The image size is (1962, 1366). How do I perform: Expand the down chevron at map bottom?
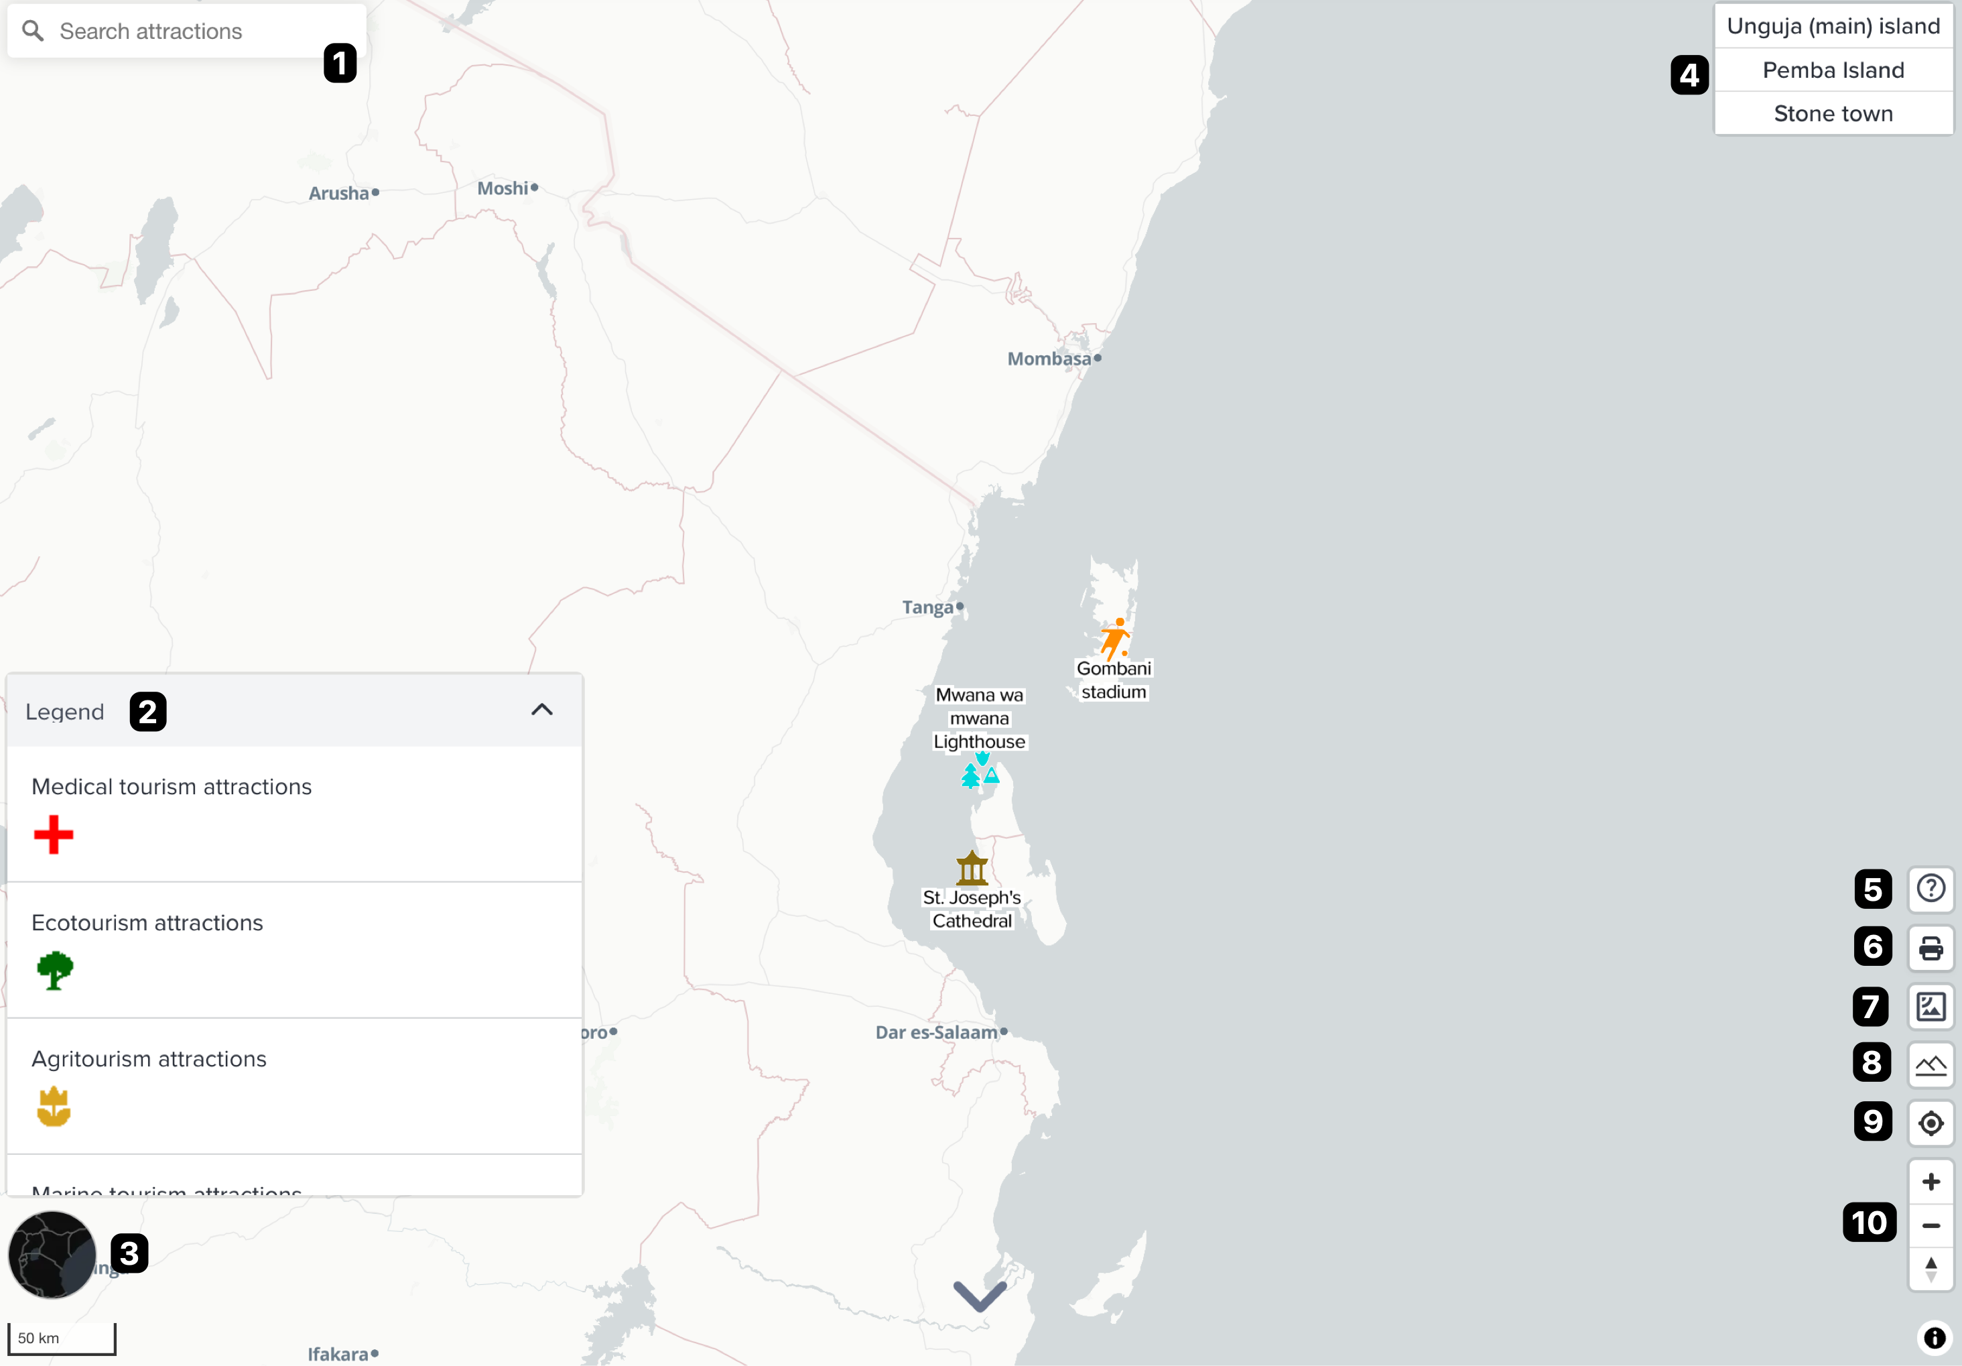[x=979, y=1296]
